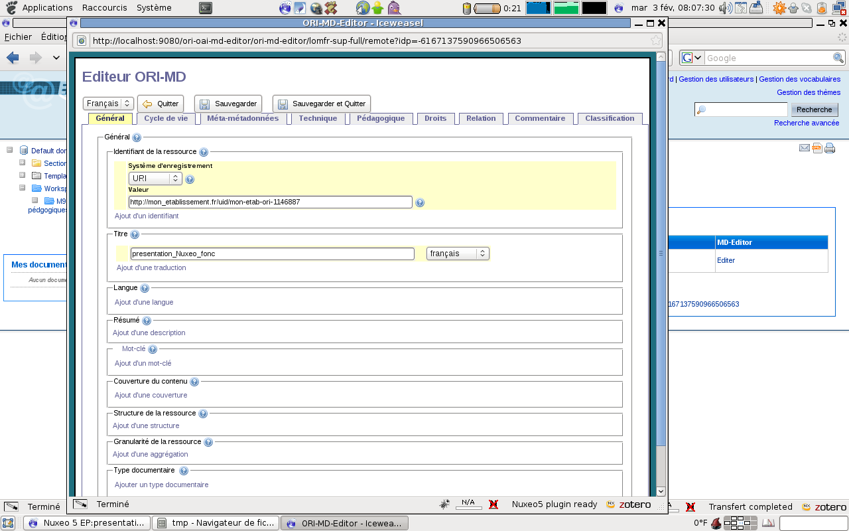Collapse the Default domain tree node
This screenshot has height=531, width=849.
click(10, 150)
